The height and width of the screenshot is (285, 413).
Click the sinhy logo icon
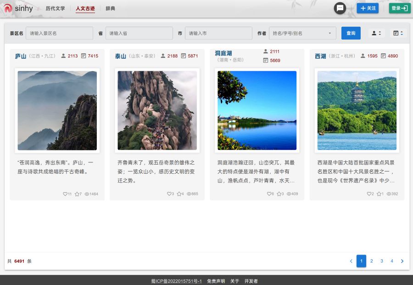pos(8,8)
